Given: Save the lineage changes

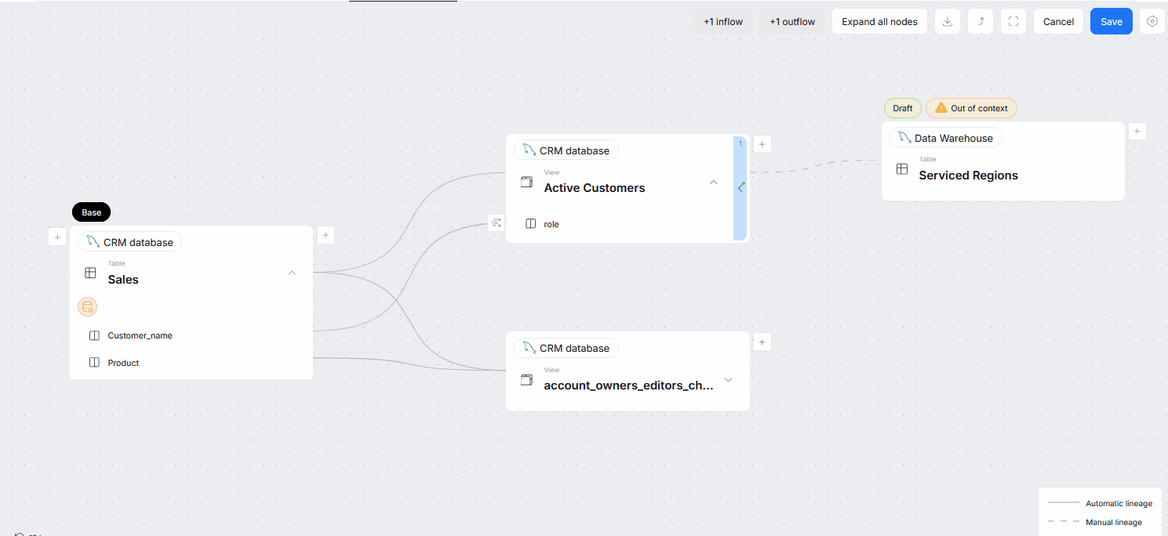Looking at the screenshot, I should pos(1111,22).
